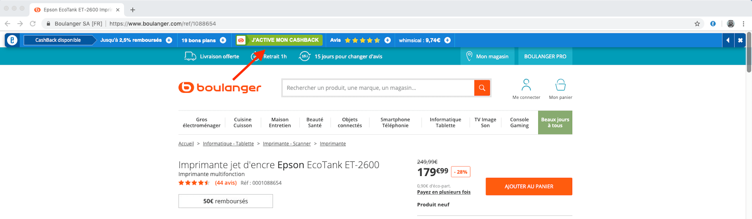752x219 pixels.
Task: Click AJOUTER AU PANIER button
Action: click(529, 186)
